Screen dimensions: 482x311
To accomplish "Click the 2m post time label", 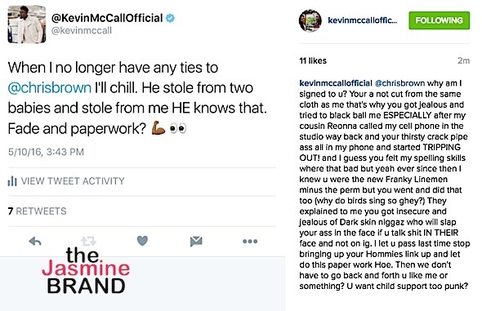I will coord(463,60).
